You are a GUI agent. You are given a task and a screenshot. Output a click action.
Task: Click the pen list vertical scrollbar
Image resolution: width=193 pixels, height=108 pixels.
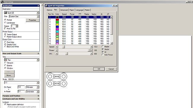pyautogui.click(x=111, y=30)
